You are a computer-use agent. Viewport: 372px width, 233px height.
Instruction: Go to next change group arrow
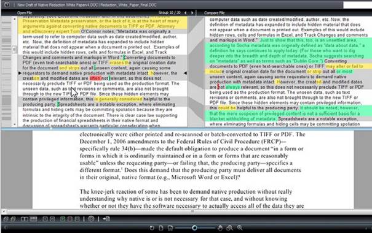click(x=192, y=13)
